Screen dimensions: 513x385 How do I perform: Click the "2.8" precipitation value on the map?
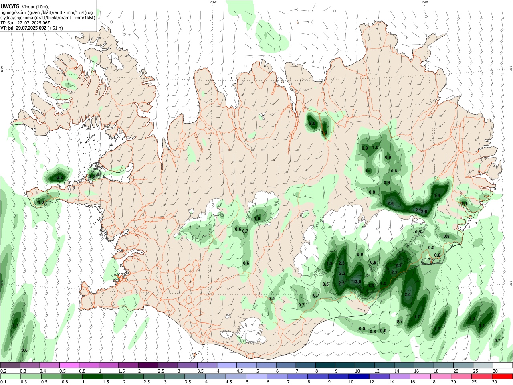point(424,211)
